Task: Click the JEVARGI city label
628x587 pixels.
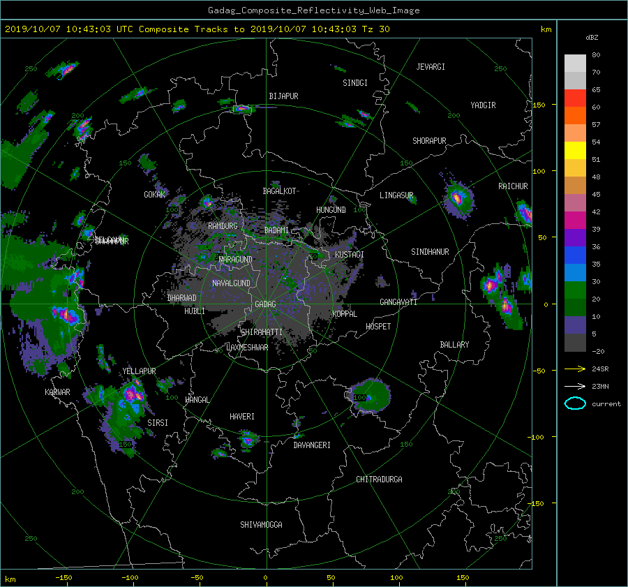Action: tap(431, 67)
